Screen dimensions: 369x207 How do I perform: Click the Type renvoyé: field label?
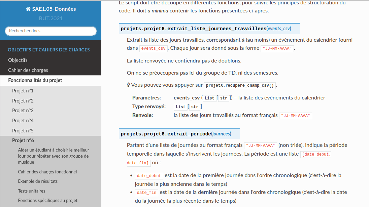pyautogui.click(x=149, y=107)
